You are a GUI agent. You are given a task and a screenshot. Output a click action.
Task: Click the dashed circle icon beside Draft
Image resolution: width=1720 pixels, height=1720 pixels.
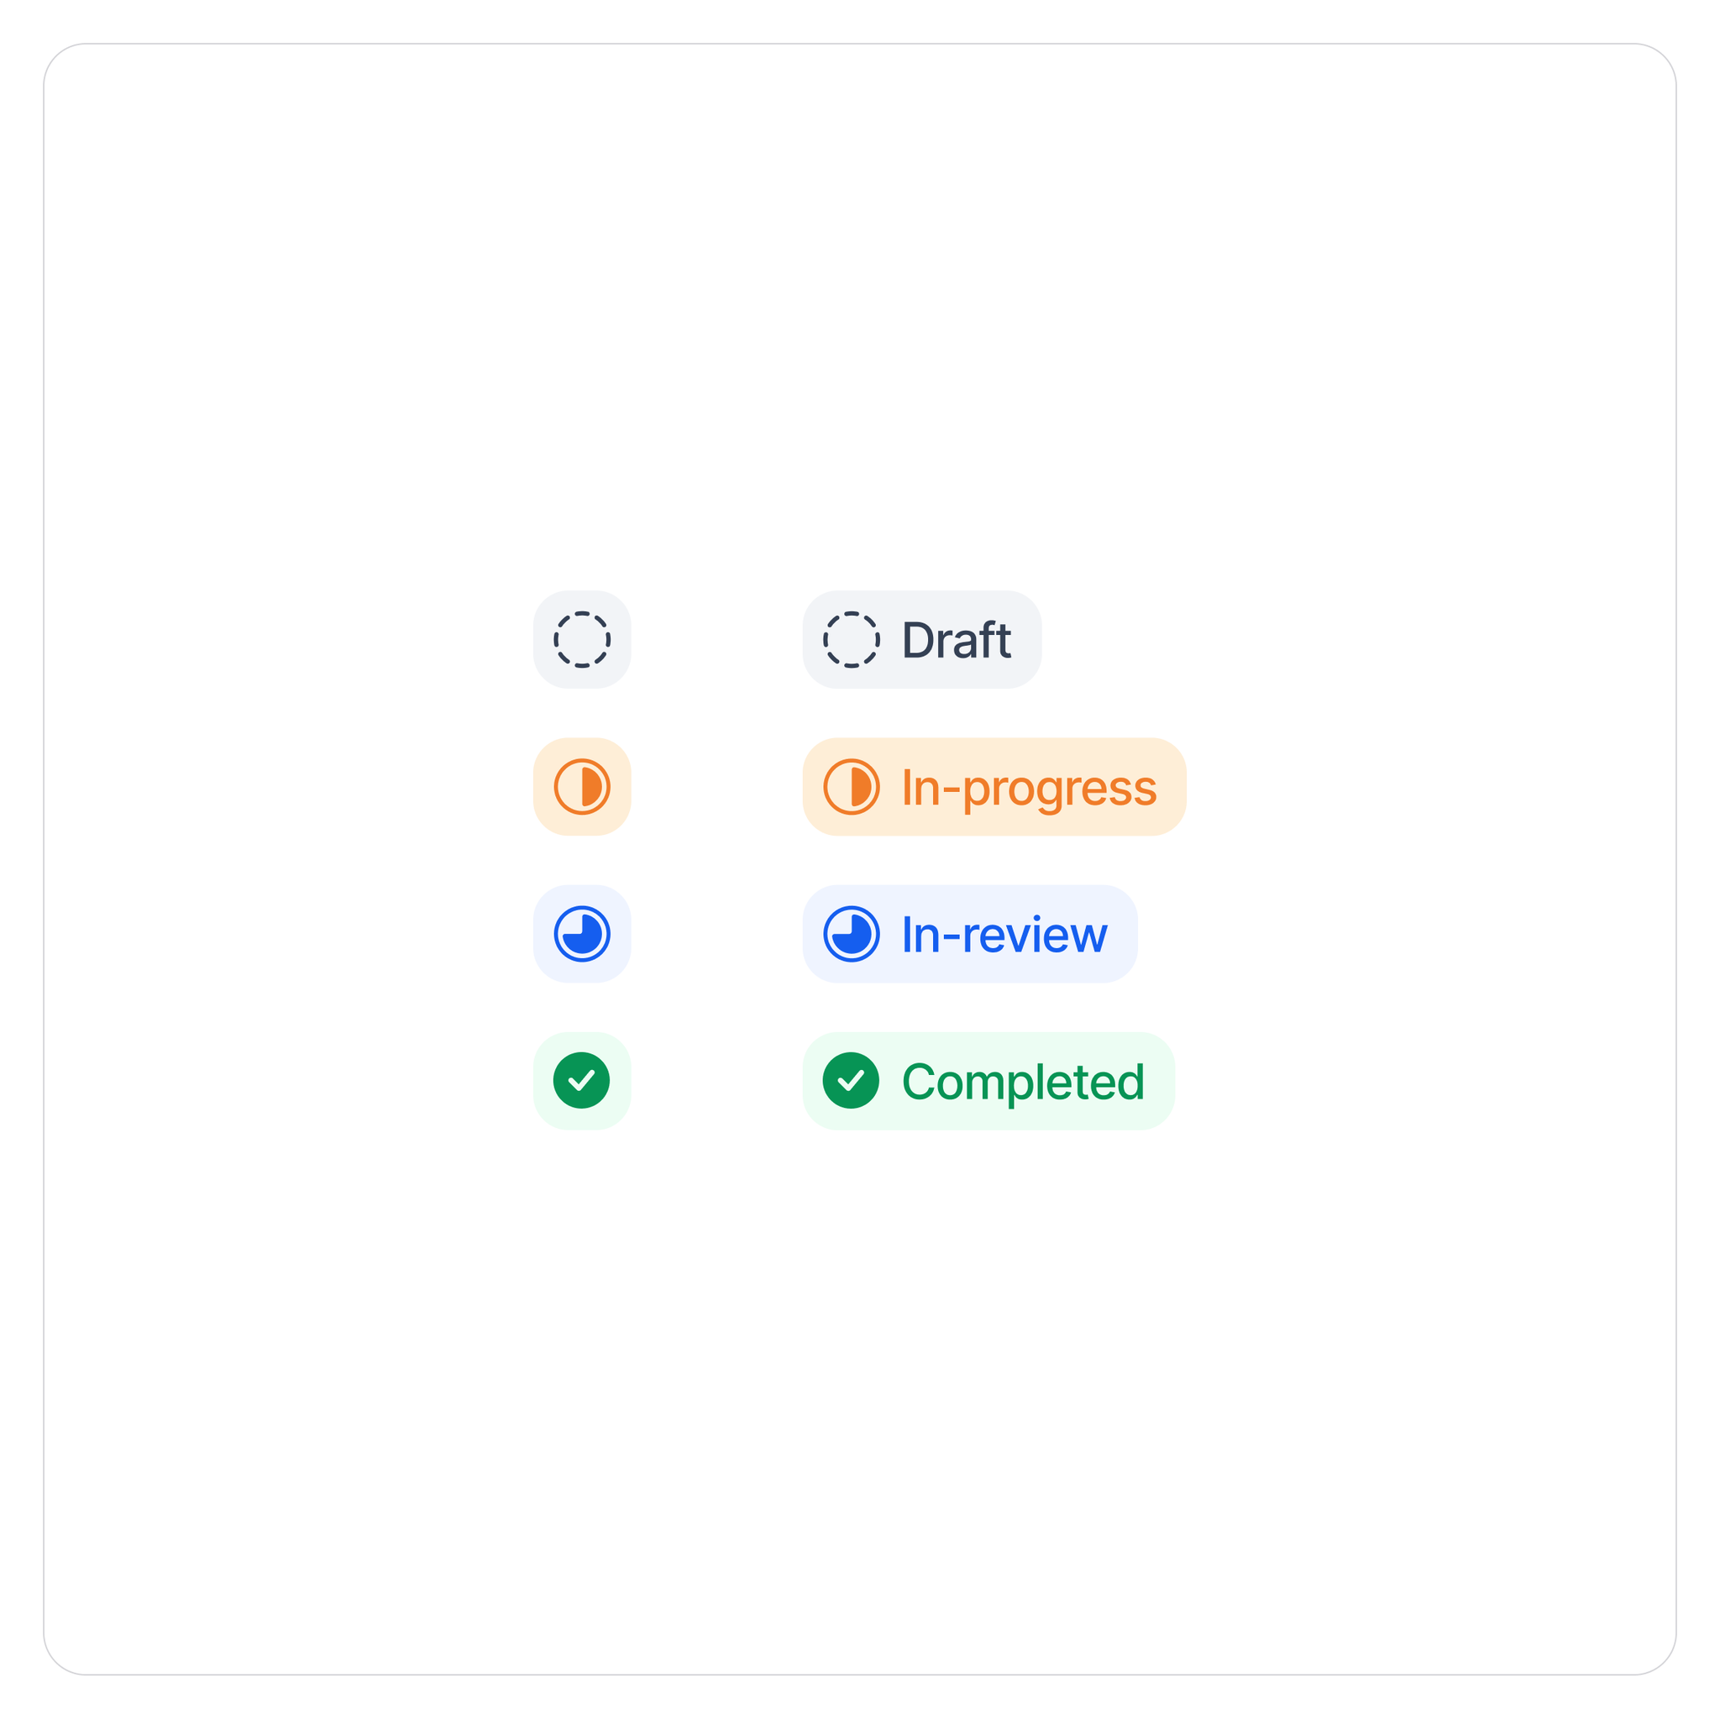pos(851,639)
